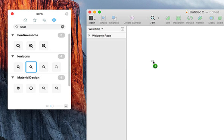Select the MaterialDesign bluetooth searching icon
The height and width of the screenshot is (140, 224).
point(18,88)
